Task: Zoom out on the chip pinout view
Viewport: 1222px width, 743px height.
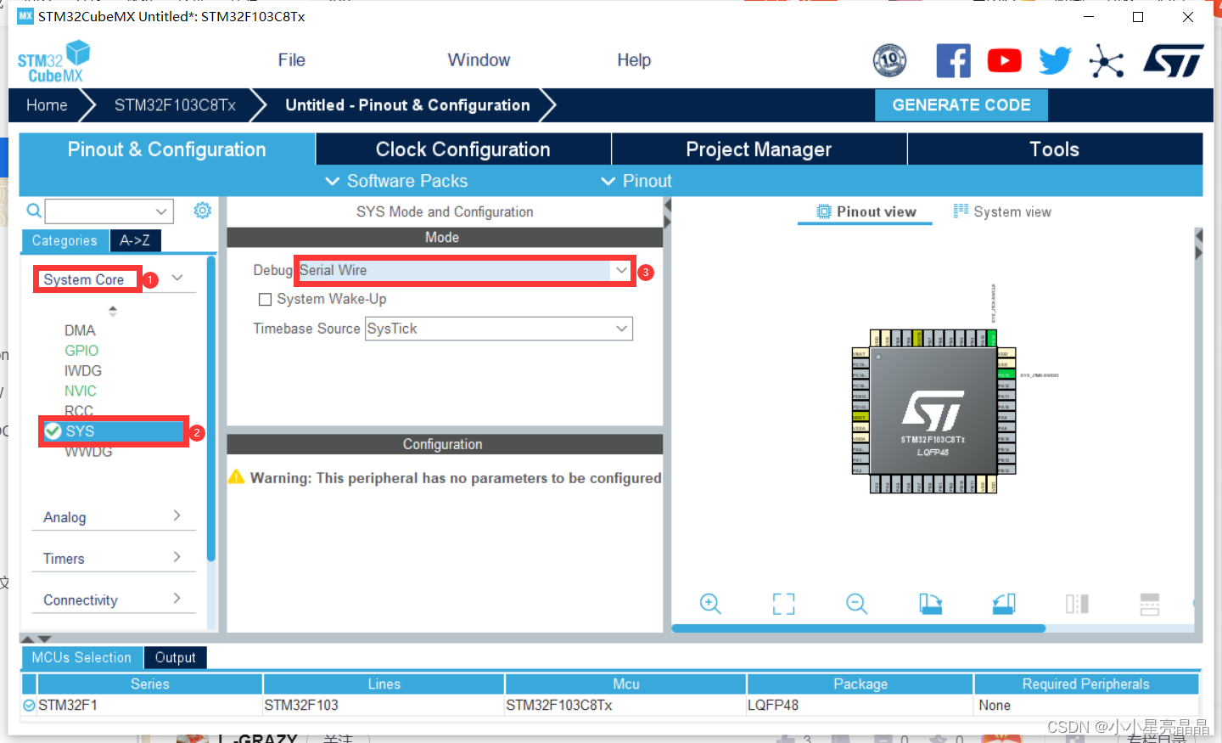Action: tap(857, 604)
